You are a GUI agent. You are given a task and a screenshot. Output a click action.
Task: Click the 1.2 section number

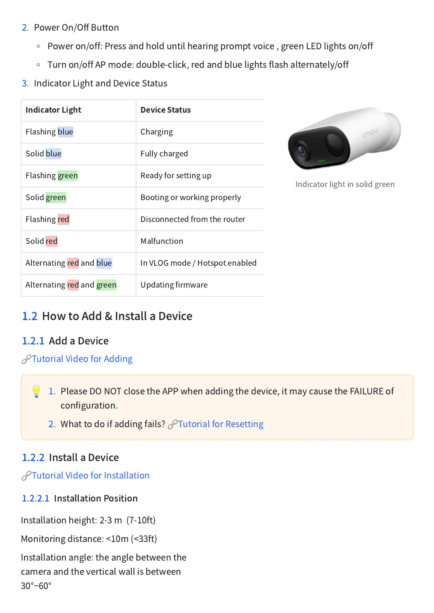click(30, 316)
